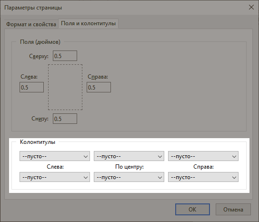Select the Поля и колонтитулы tab
The image size is (259, 222).
coord(88,23)
